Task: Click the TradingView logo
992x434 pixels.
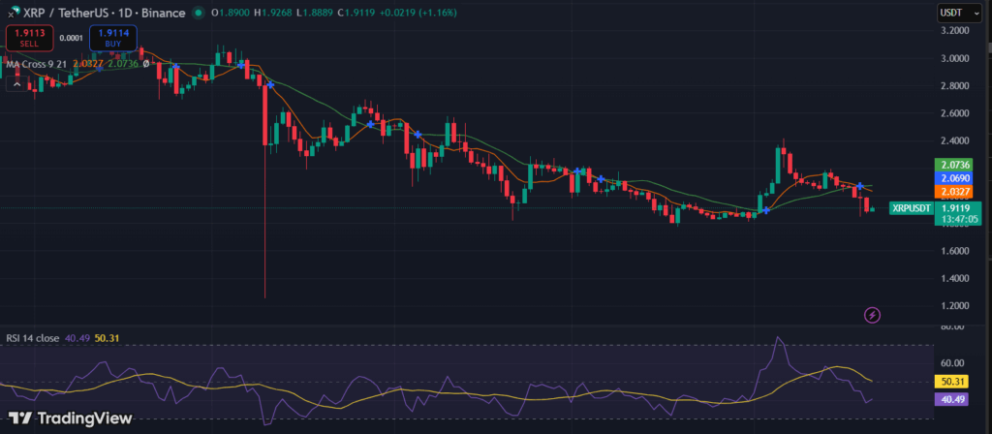Action: pyautogui.click(x=70, y=418)
